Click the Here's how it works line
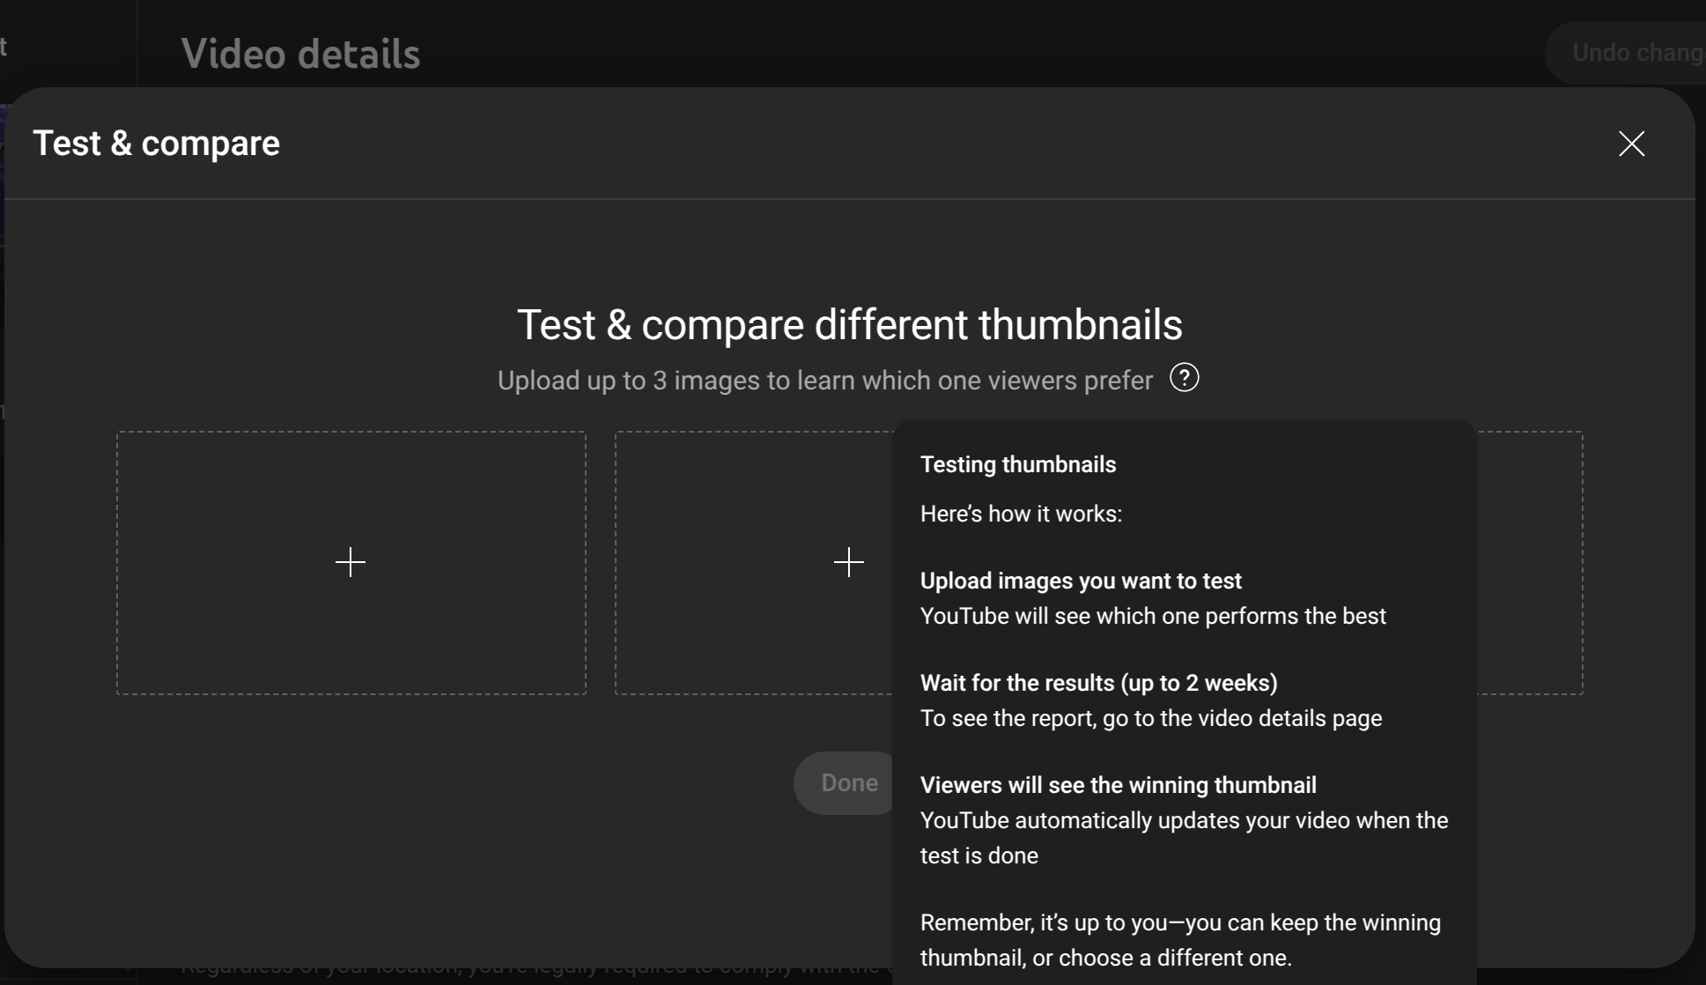Image resolution: width=1706 pixels, height=985 pixels. coord(1021,514)
